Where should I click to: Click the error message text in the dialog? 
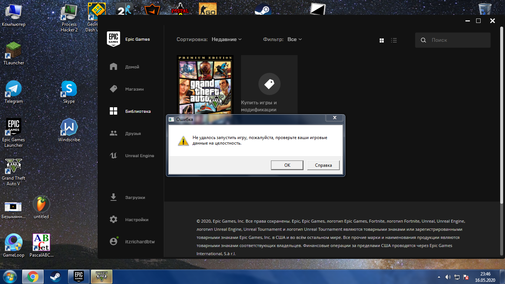(x=260, y=140)
